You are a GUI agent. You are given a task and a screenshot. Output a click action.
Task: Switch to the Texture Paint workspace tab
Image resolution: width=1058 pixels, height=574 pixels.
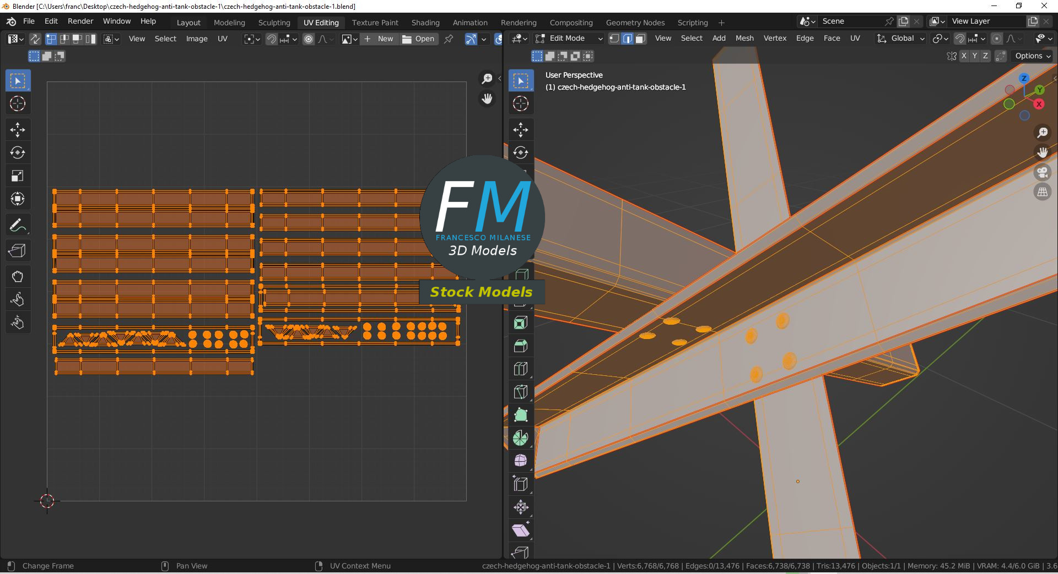(375, 23)
